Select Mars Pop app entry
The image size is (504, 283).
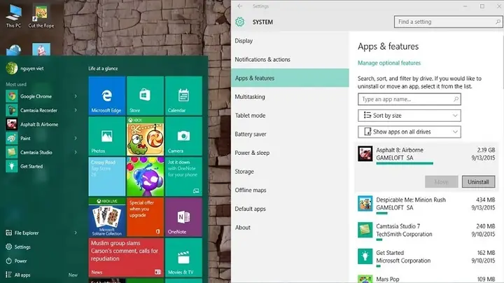coord(426,279)
